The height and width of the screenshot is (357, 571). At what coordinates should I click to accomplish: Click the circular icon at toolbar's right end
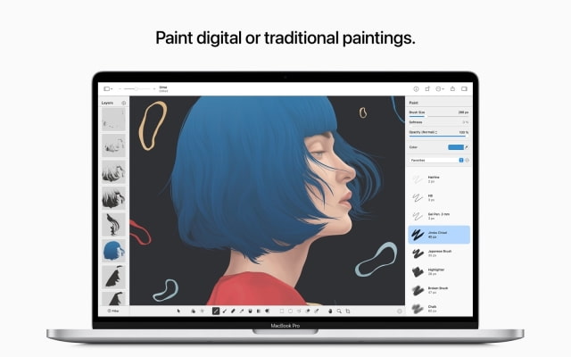click(x=399, y=311)
